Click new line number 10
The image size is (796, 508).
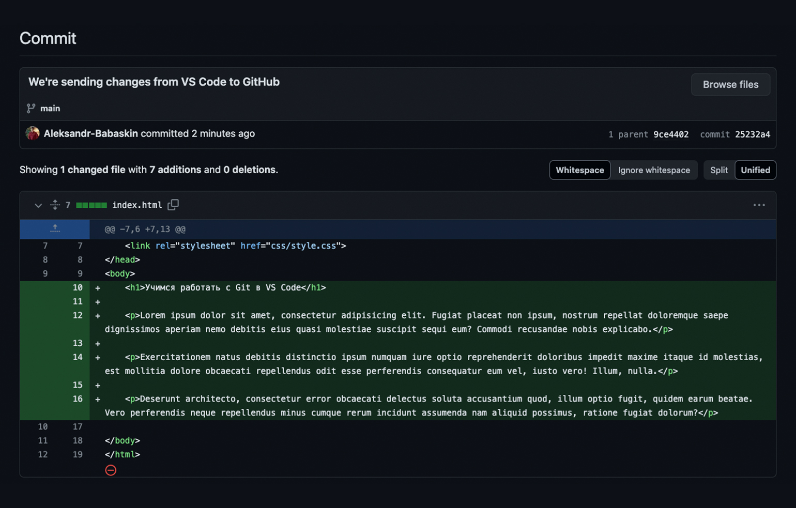pyautogui.click(x=78, y=287)
